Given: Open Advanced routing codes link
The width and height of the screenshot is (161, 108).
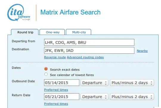Looking at the screenshot, I should 85,57.
